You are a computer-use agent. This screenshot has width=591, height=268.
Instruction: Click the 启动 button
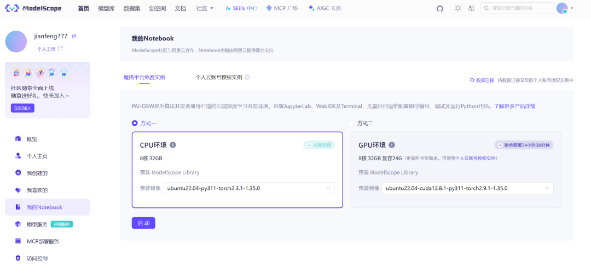(143, 223)
